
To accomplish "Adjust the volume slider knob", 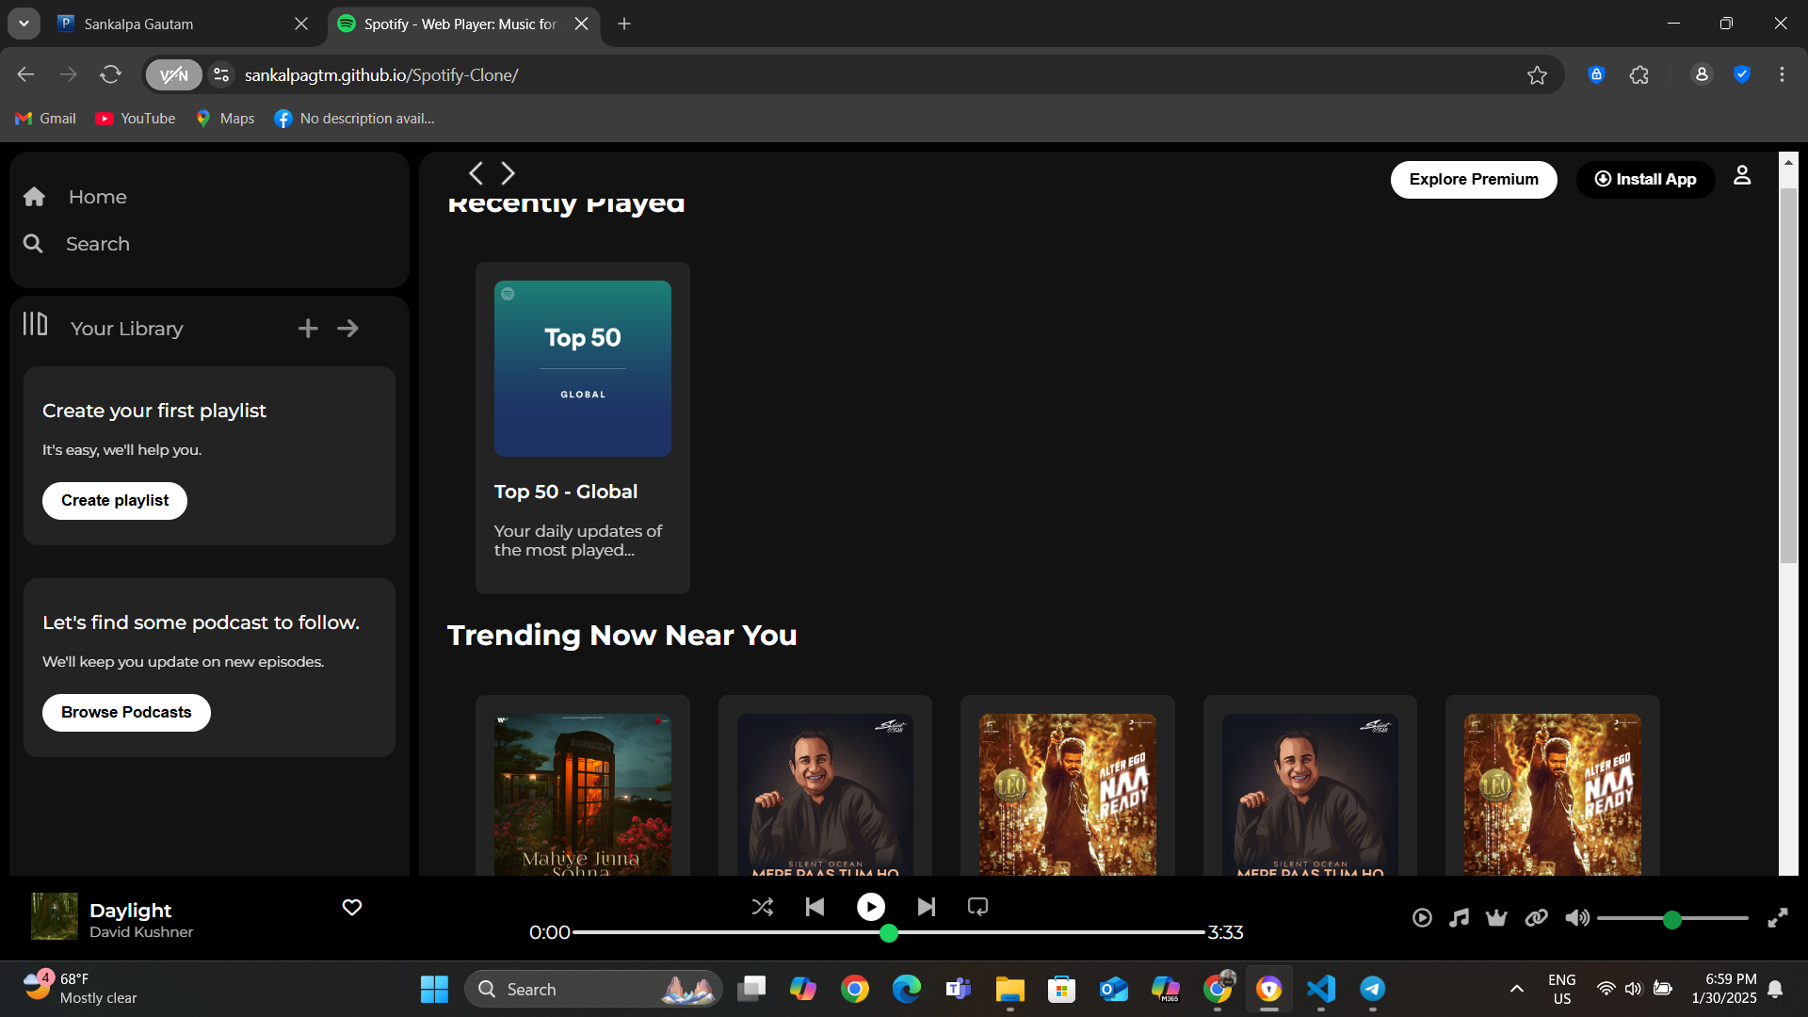I will click(1671, 920).
